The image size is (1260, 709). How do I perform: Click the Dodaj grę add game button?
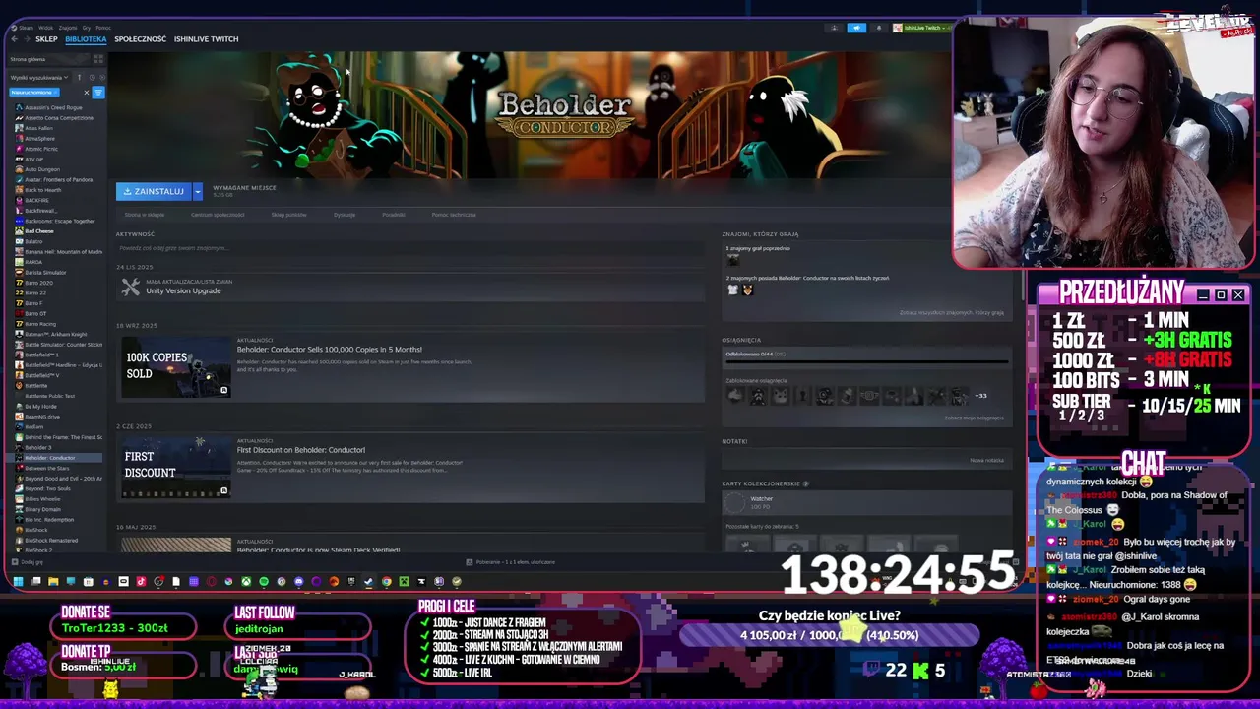[x=29, y=562]
